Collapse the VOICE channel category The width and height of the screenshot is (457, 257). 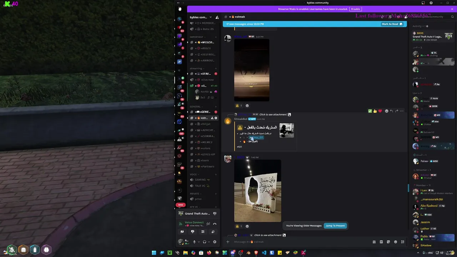(x=195, y=175)
